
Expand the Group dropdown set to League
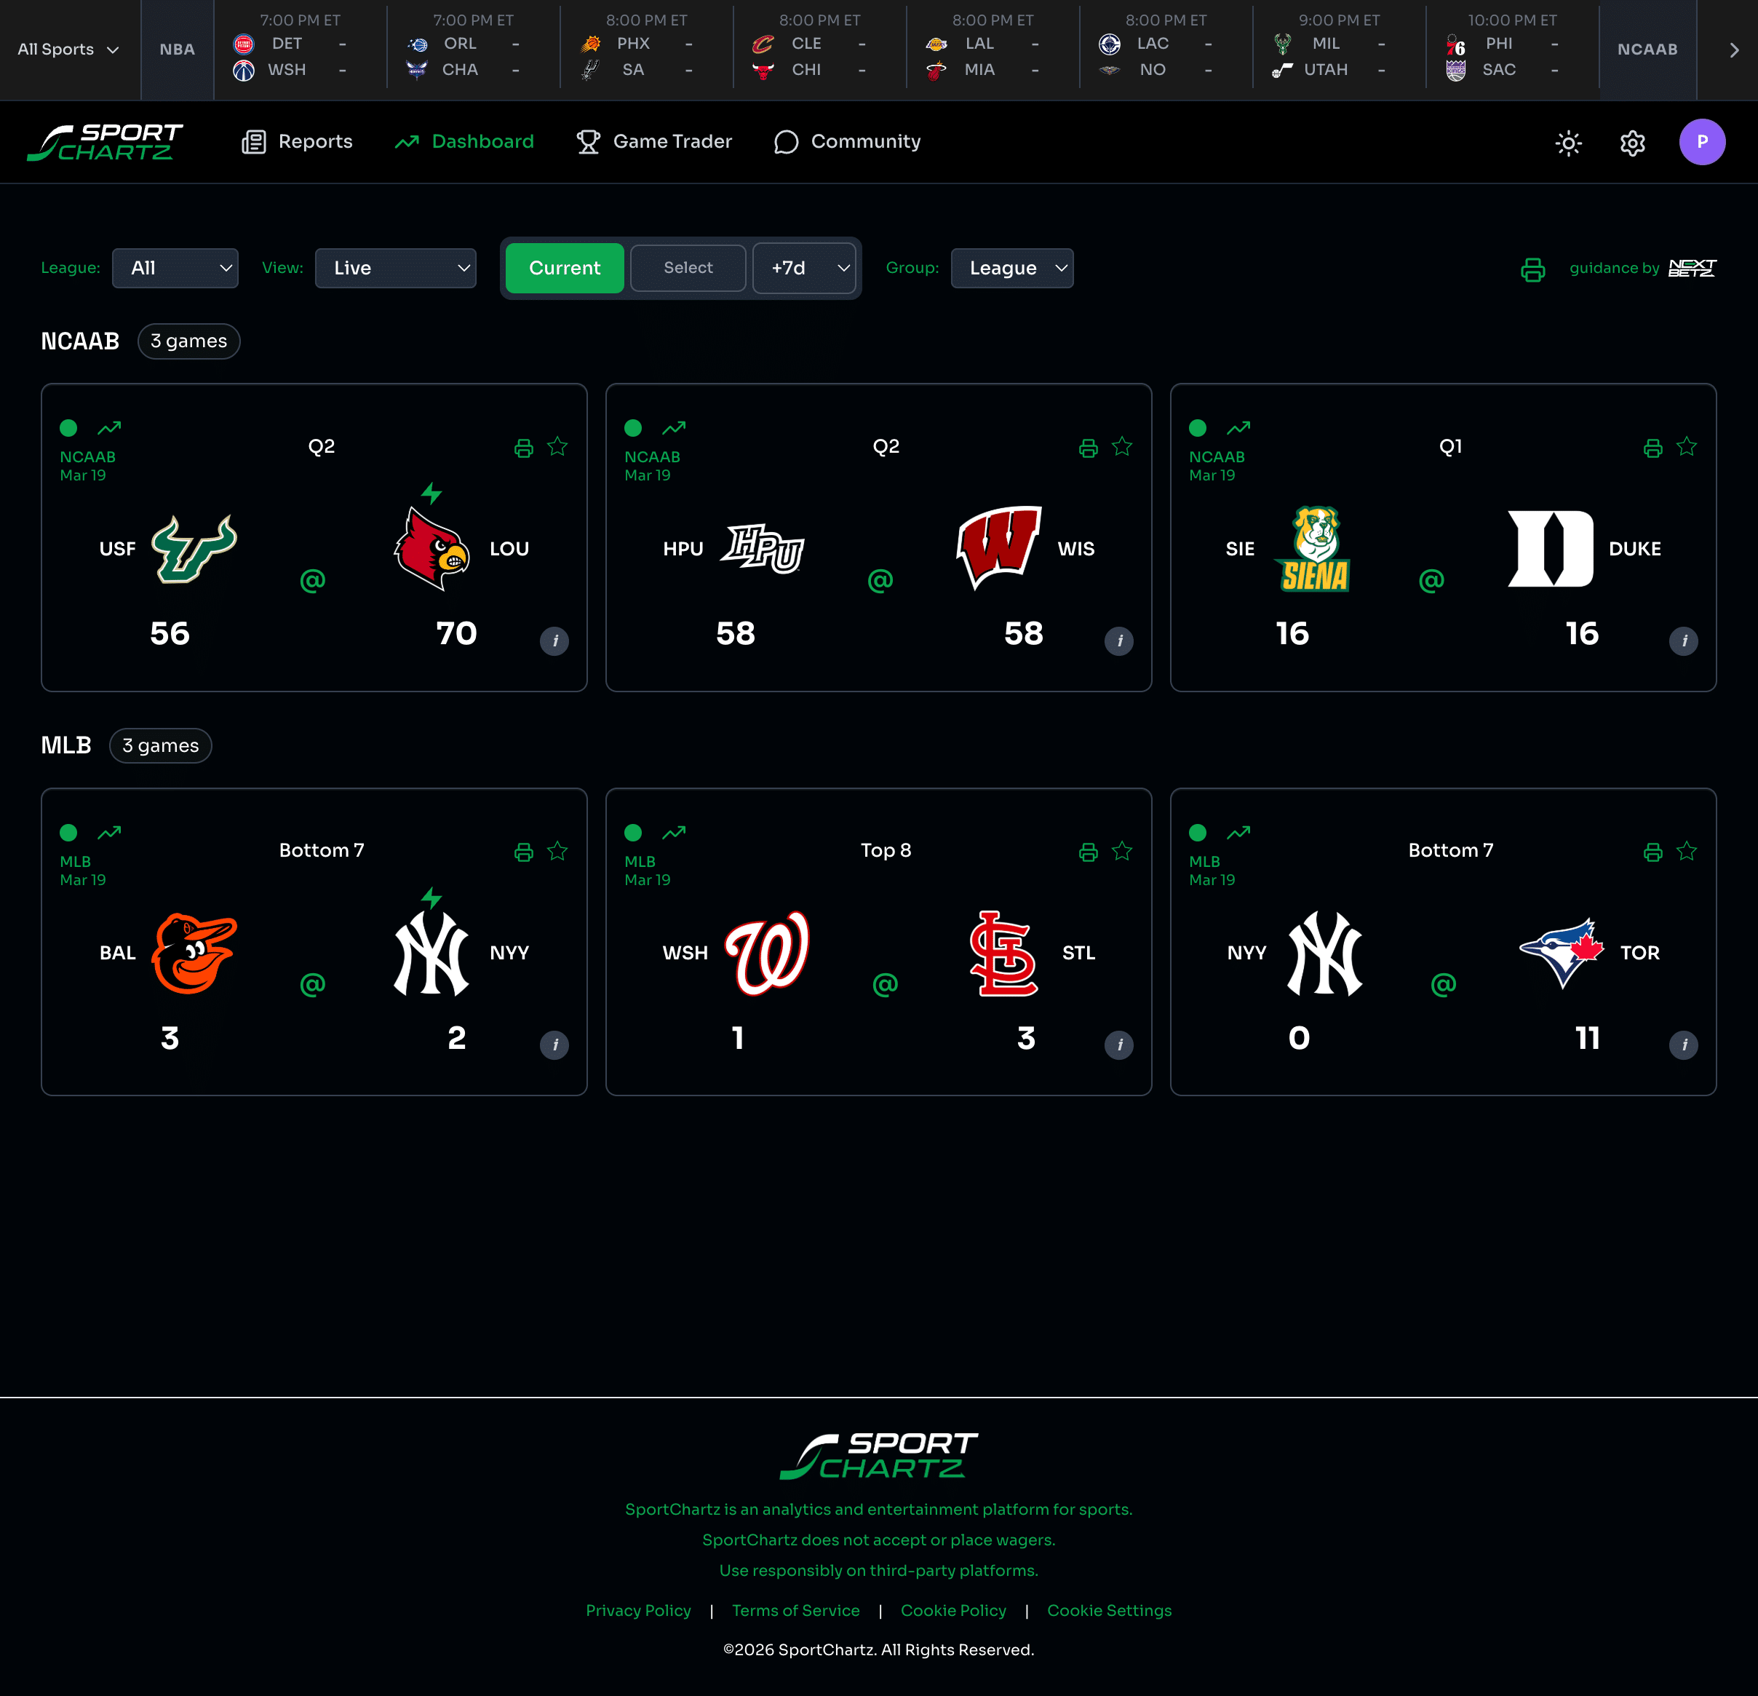1011,267
